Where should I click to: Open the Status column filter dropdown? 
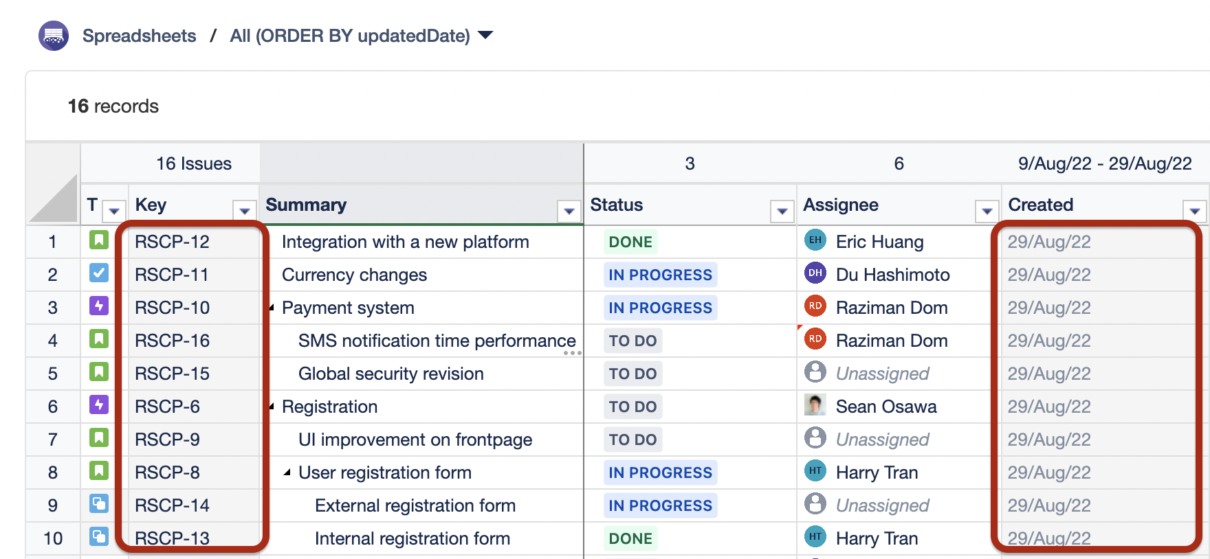pyautogui.click(x=782, y=212)
